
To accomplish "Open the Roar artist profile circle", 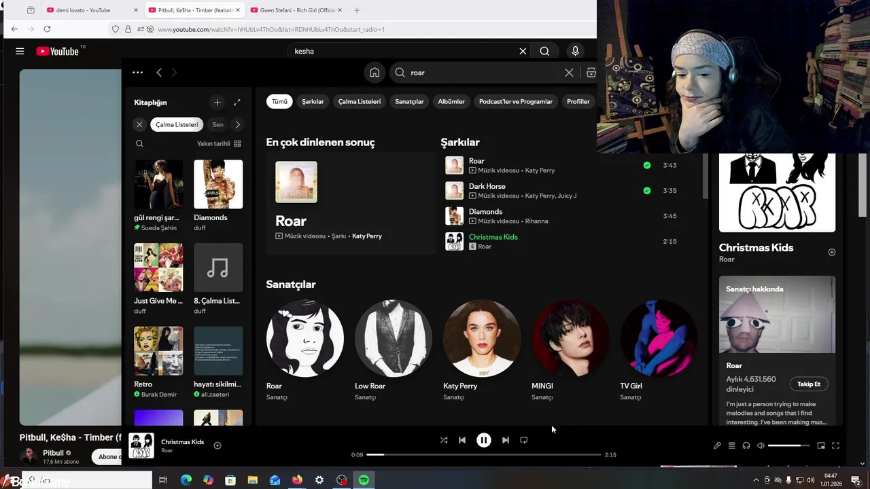I will click(305, 338).
